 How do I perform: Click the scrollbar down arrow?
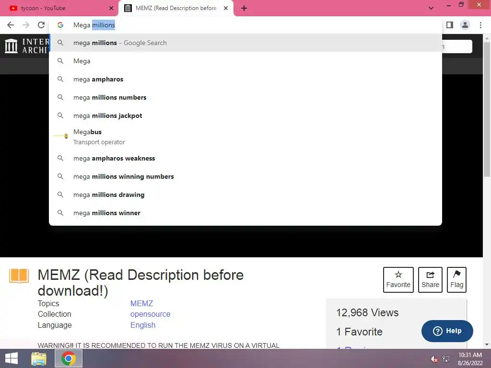[x=487, y=345]
